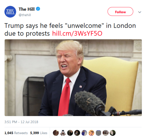Viewport: 145px width, 138px height.
Task: Click the fifth liker avatar in blue
Action: (84, 133)
